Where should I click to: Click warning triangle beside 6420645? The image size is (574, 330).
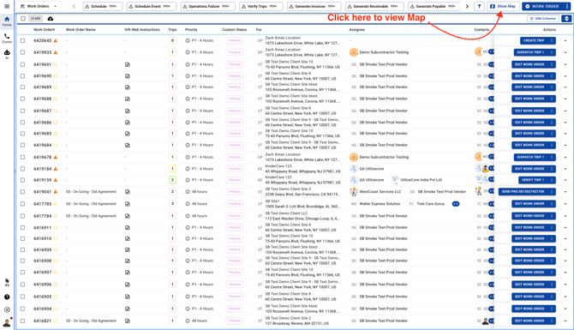pyautogui.click(x=56, y=40)
